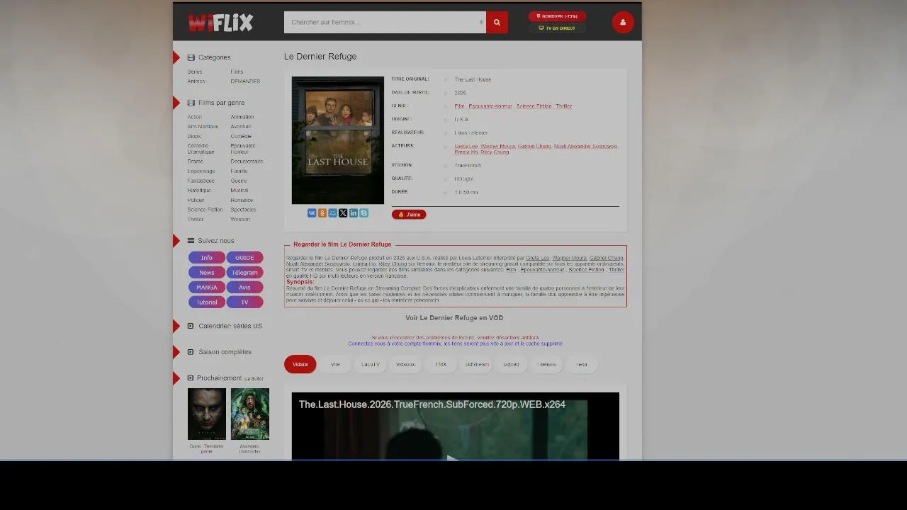Open the Info pill button

206,258
